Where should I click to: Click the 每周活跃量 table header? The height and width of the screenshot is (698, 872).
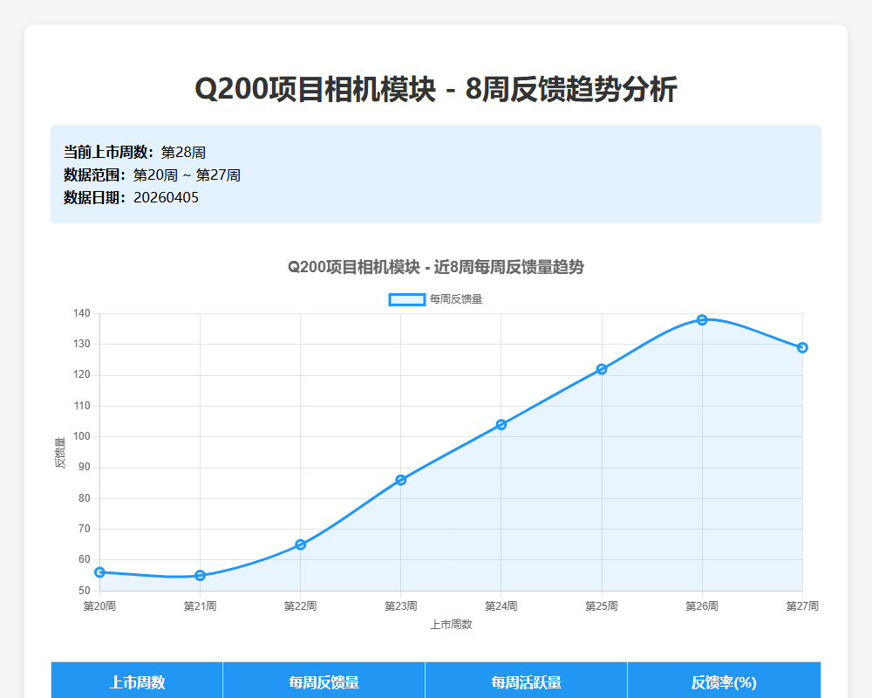point(526,681)
